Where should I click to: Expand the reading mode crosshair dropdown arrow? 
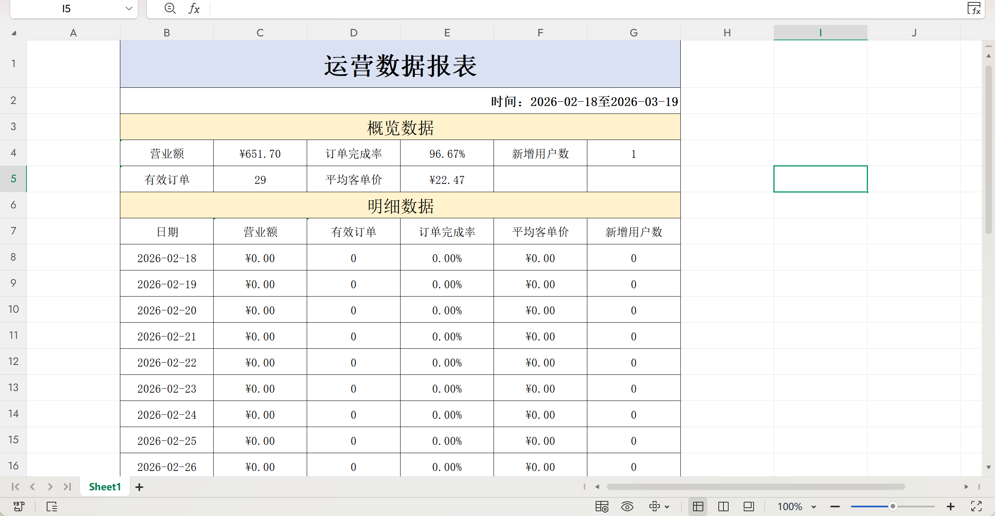point(667,507)
